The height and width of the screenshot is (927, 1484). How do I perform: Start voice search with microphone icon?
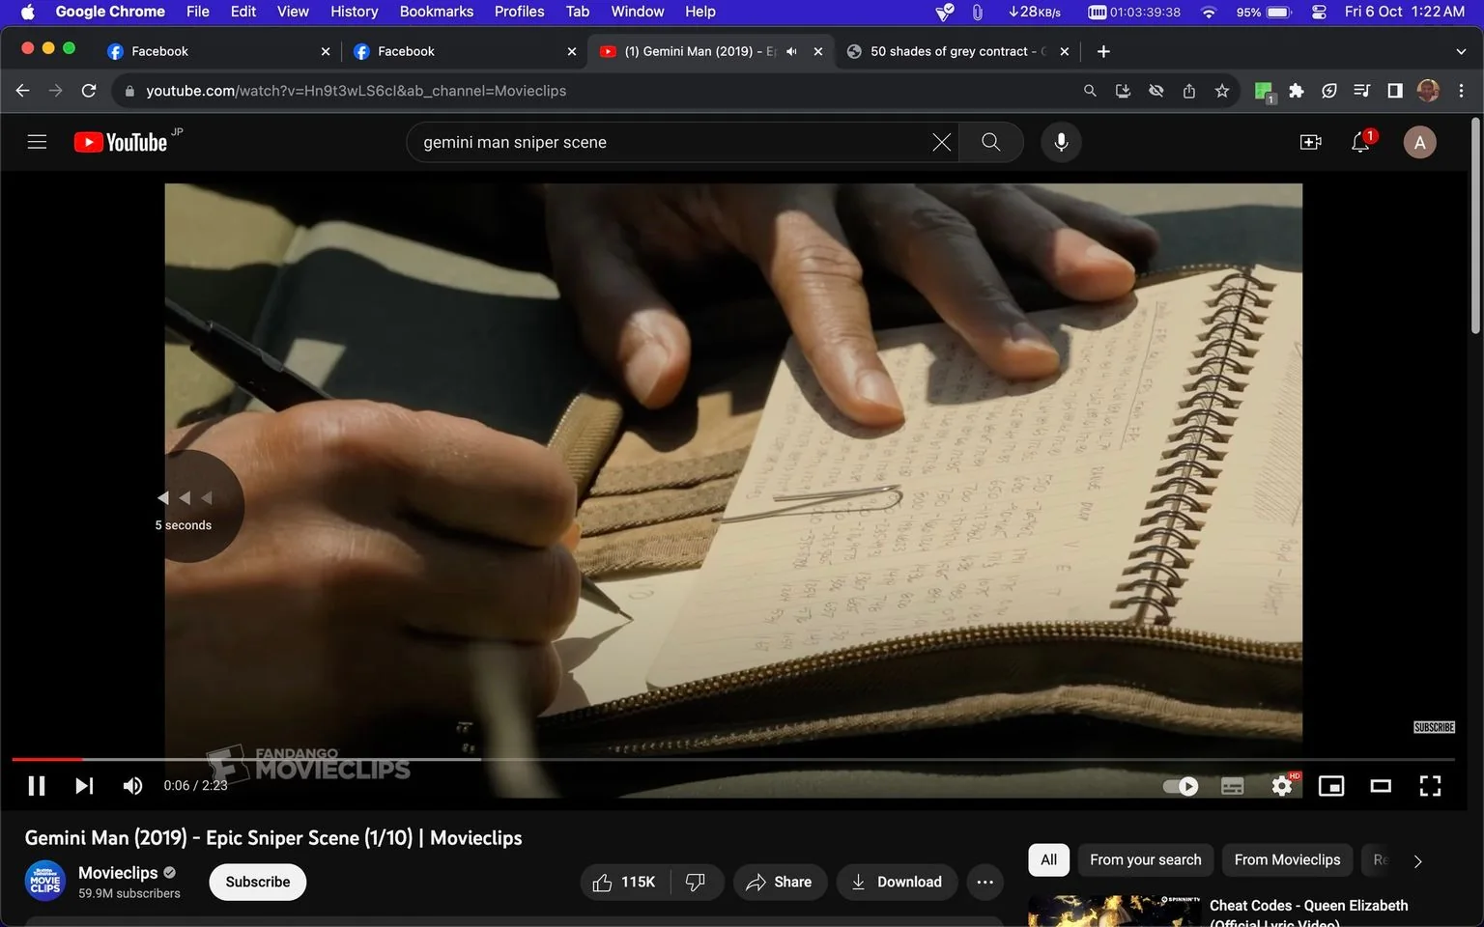[1061, 142]
